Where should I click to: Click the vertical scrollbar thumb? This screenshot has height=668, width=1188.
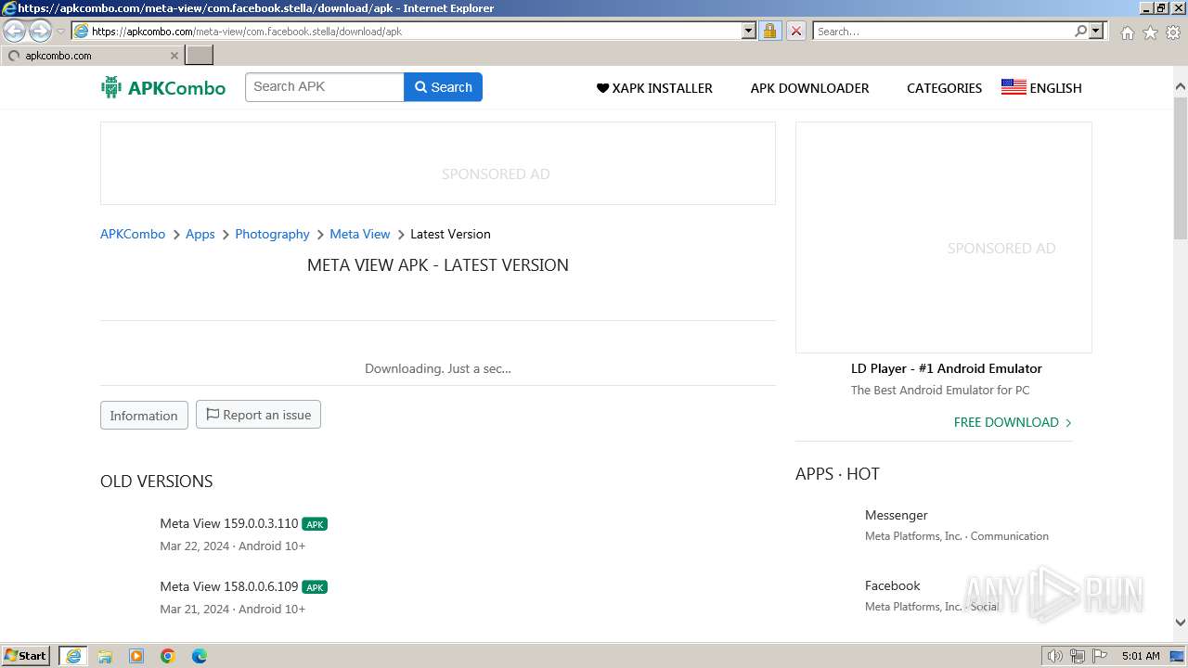[x=1181, y=167]
